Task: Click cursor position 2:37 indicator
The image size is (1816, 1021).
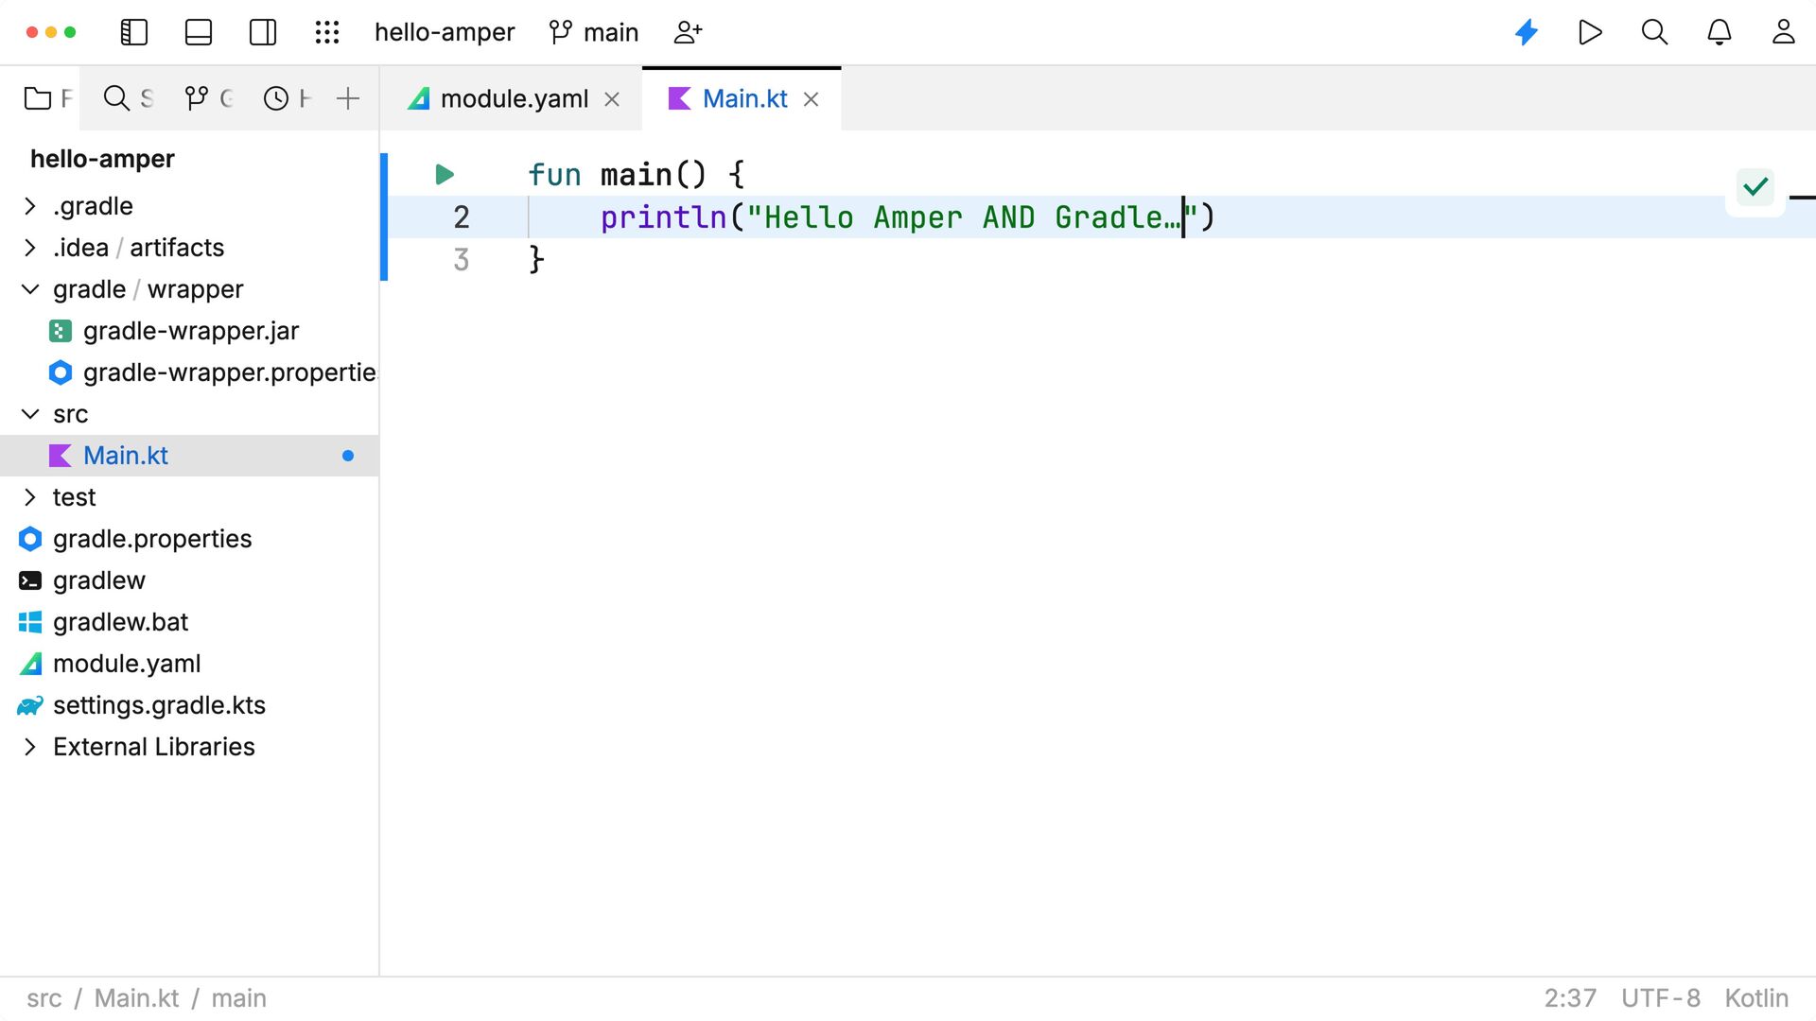Action: [1570, 998]
